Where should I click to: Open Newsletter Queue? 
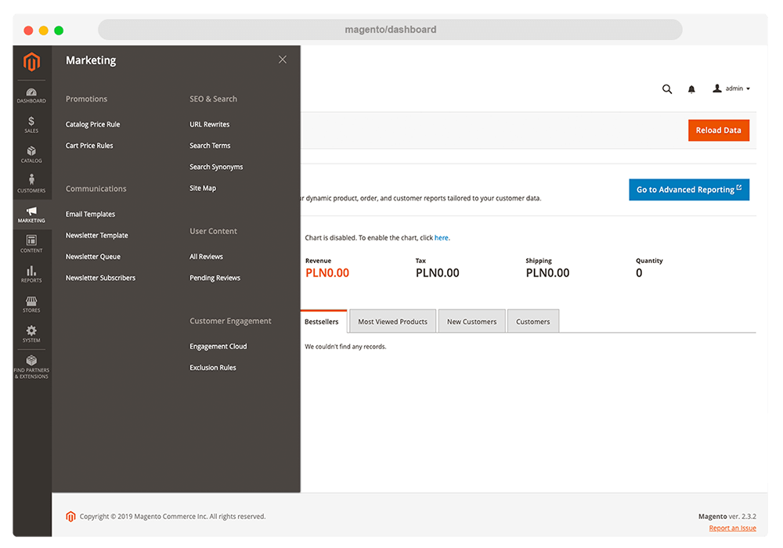pyautogui.click(x=93, y=257)
